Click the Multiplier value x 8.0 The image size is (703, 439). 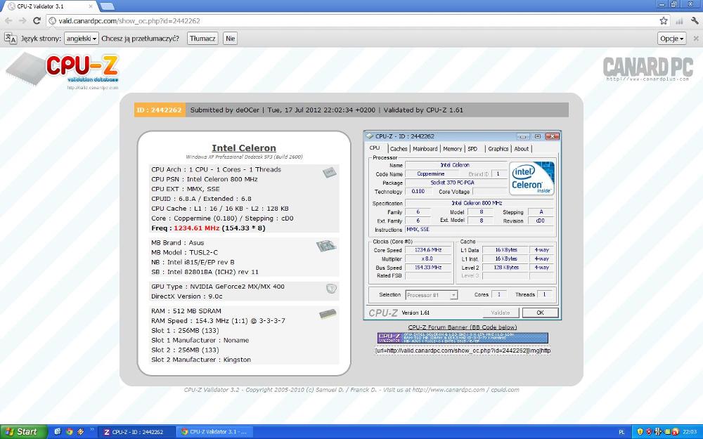coord(427,259)
